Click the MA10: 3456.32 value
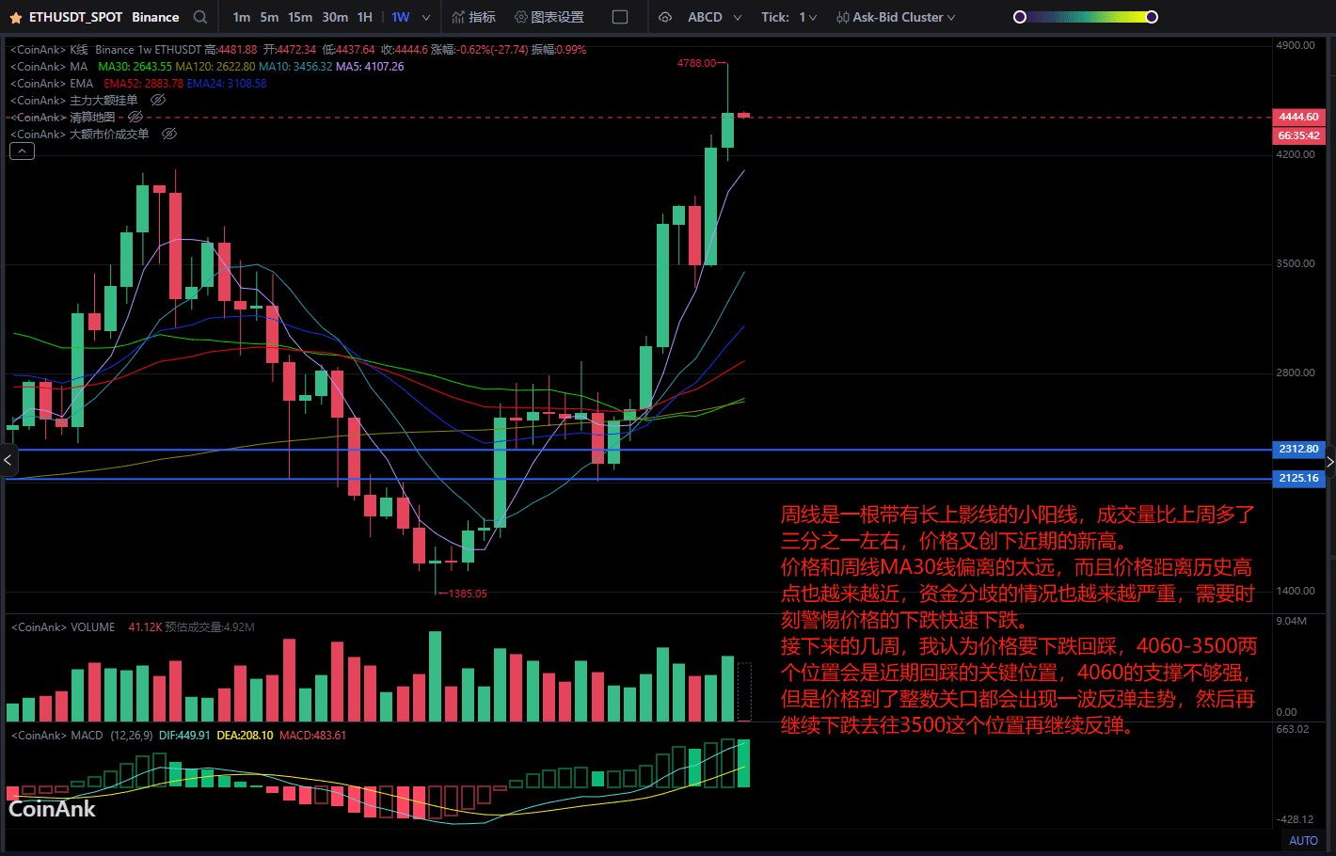This screenshot has width=1336, height=856. pyautogui.click(x=295, y=66)
